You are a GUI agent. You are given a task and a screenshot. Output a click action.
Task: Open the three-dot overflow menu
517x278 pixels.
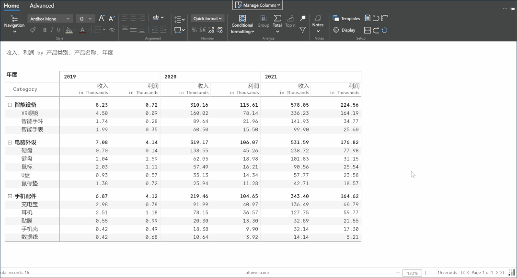[x=505, y=9]
